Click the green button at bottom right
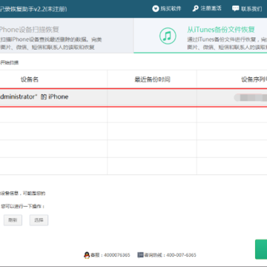The height and width of the screenshot is (267, 267). click(x=261, y=249)
